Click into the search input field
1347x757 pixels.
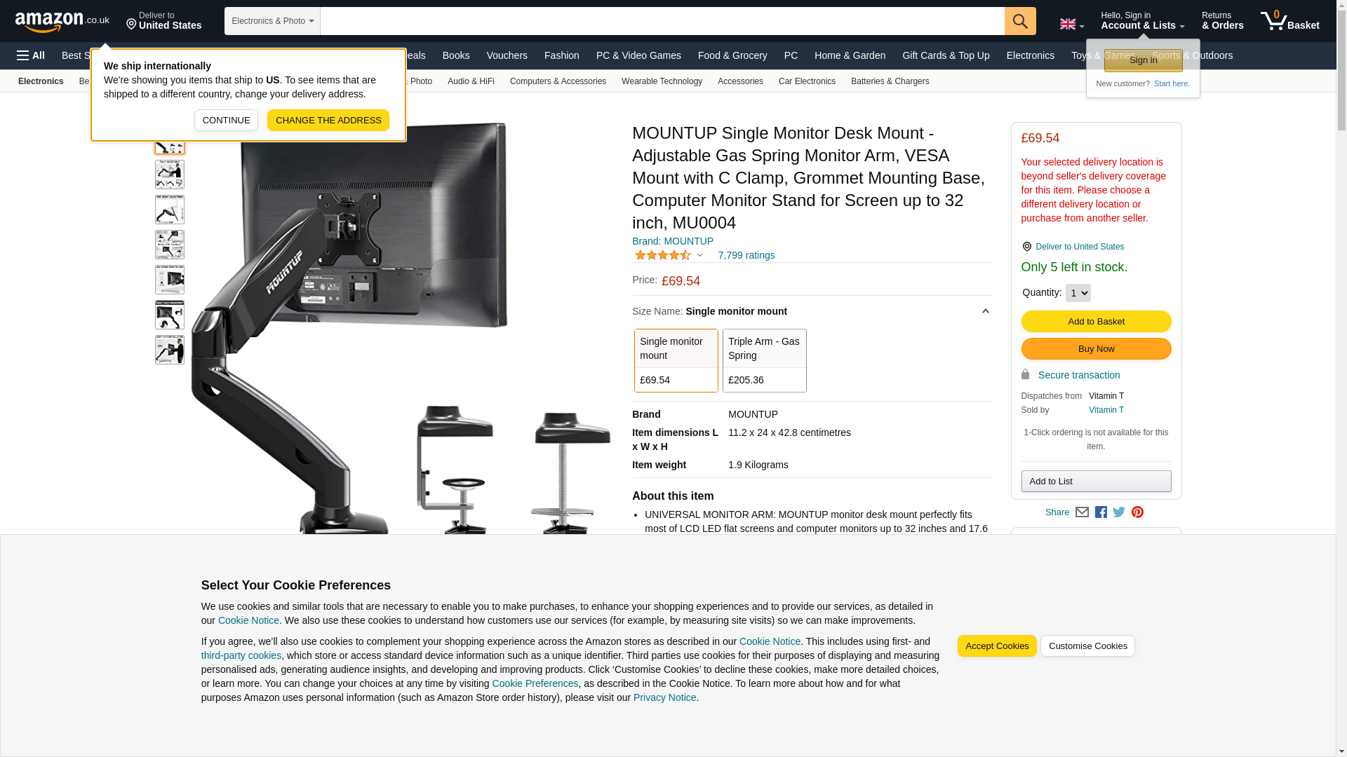coord(662,21)
